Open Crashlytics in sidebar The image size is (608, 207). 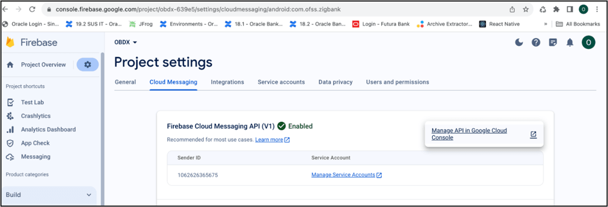point(35,115)
